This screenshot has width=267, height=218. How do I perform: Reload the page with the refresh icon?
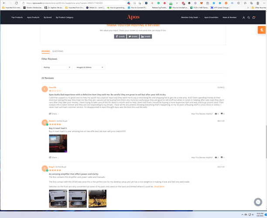(16, 3)
